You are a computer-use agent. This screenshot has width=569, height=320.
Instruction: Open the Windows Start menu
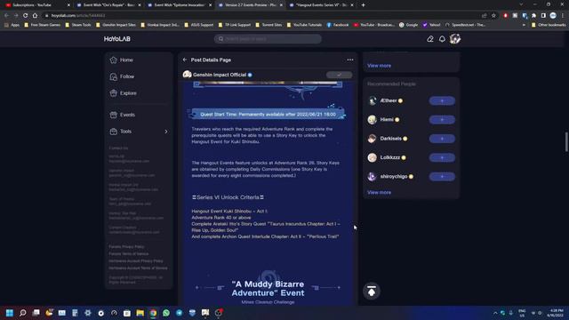(x=10, y=313)
